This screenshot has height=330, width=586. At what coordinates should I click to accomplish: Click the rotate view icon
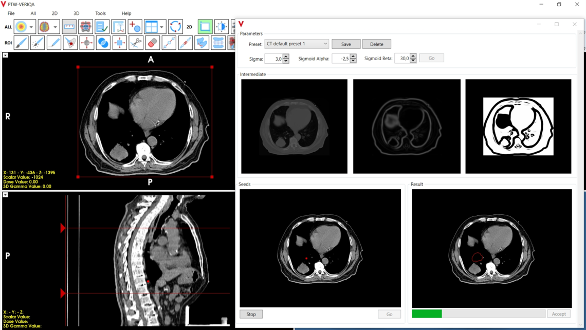coord(175,26)
